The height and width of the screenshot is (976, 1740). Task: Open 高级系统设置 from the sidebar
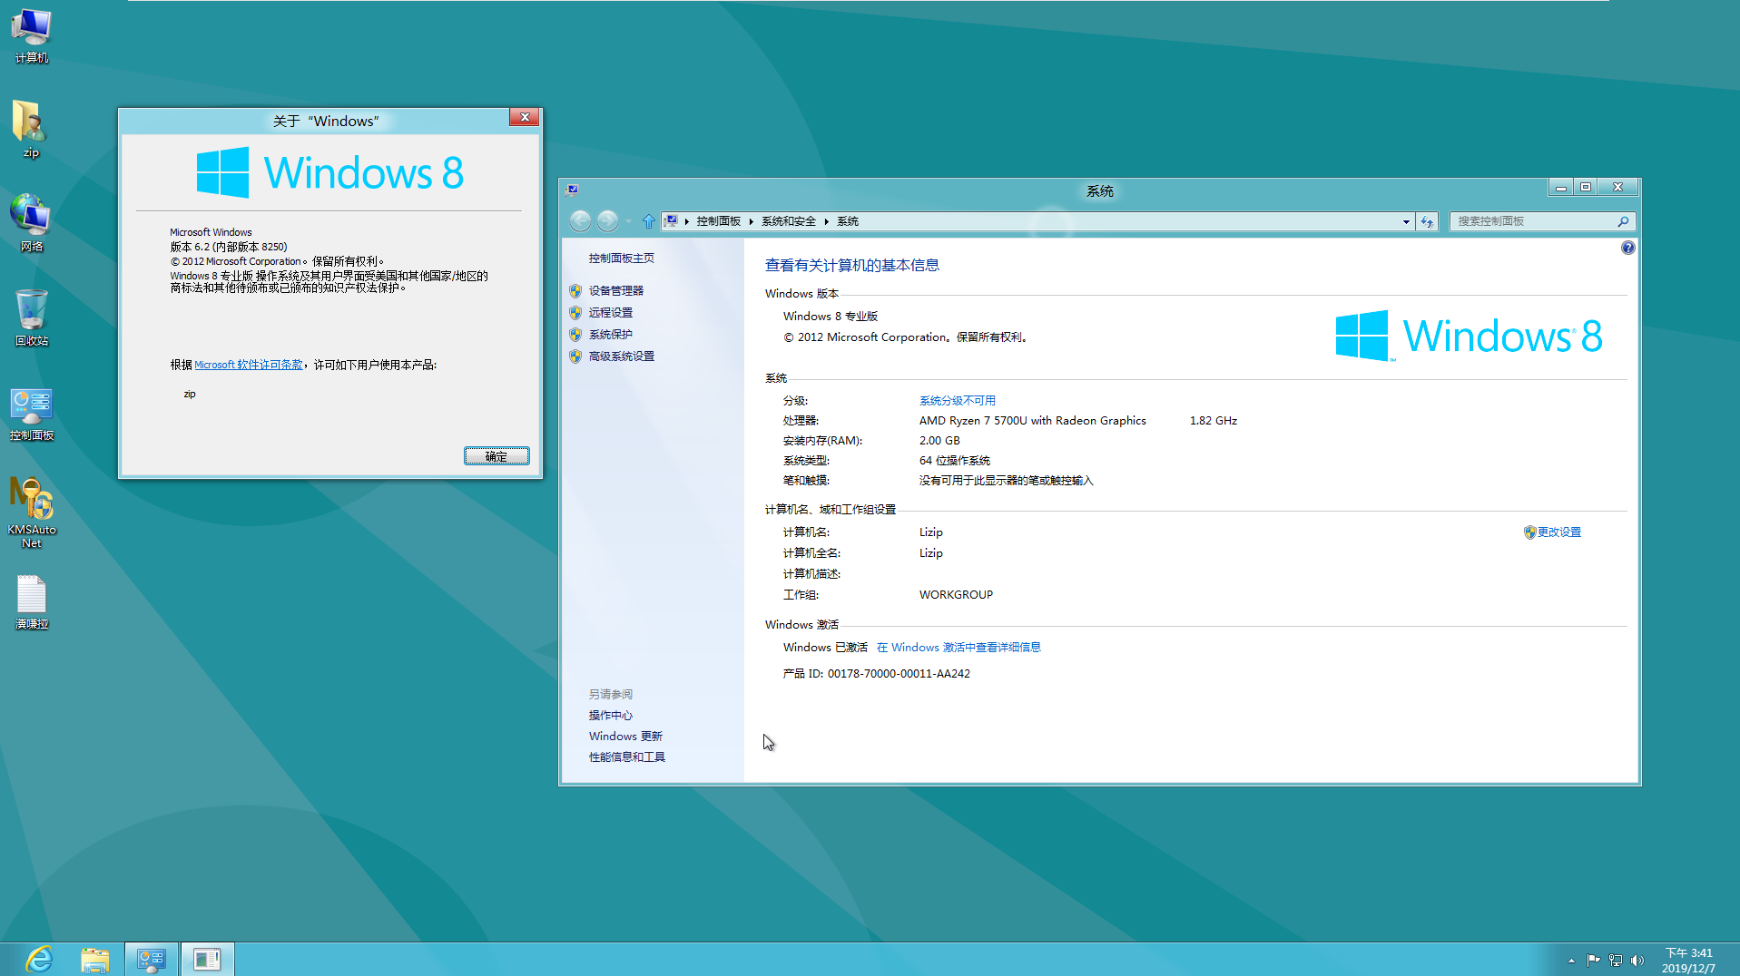tap(621, 356)
